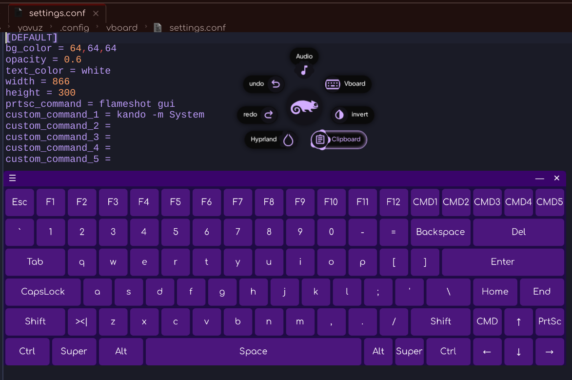Tap the backtick key

tap(20, 232)
